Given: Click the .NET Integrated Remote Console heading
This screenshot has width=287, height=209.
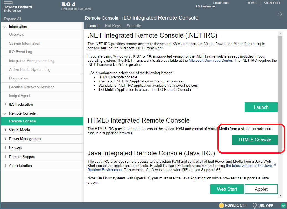Looking at the screenshot, I should 152,35.
